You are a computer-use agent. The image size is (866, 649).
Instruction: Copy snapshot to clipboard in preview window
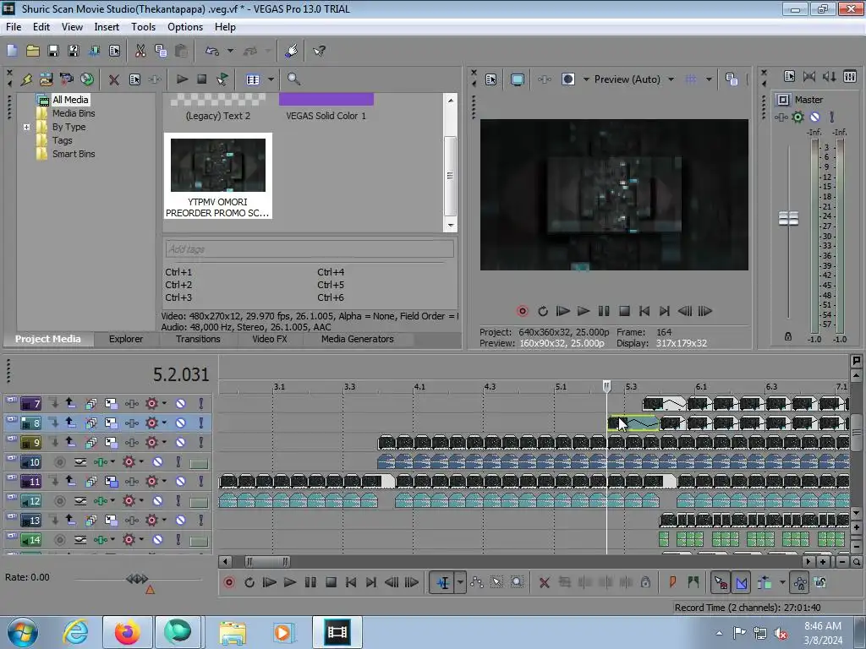(x=732, y=79)
